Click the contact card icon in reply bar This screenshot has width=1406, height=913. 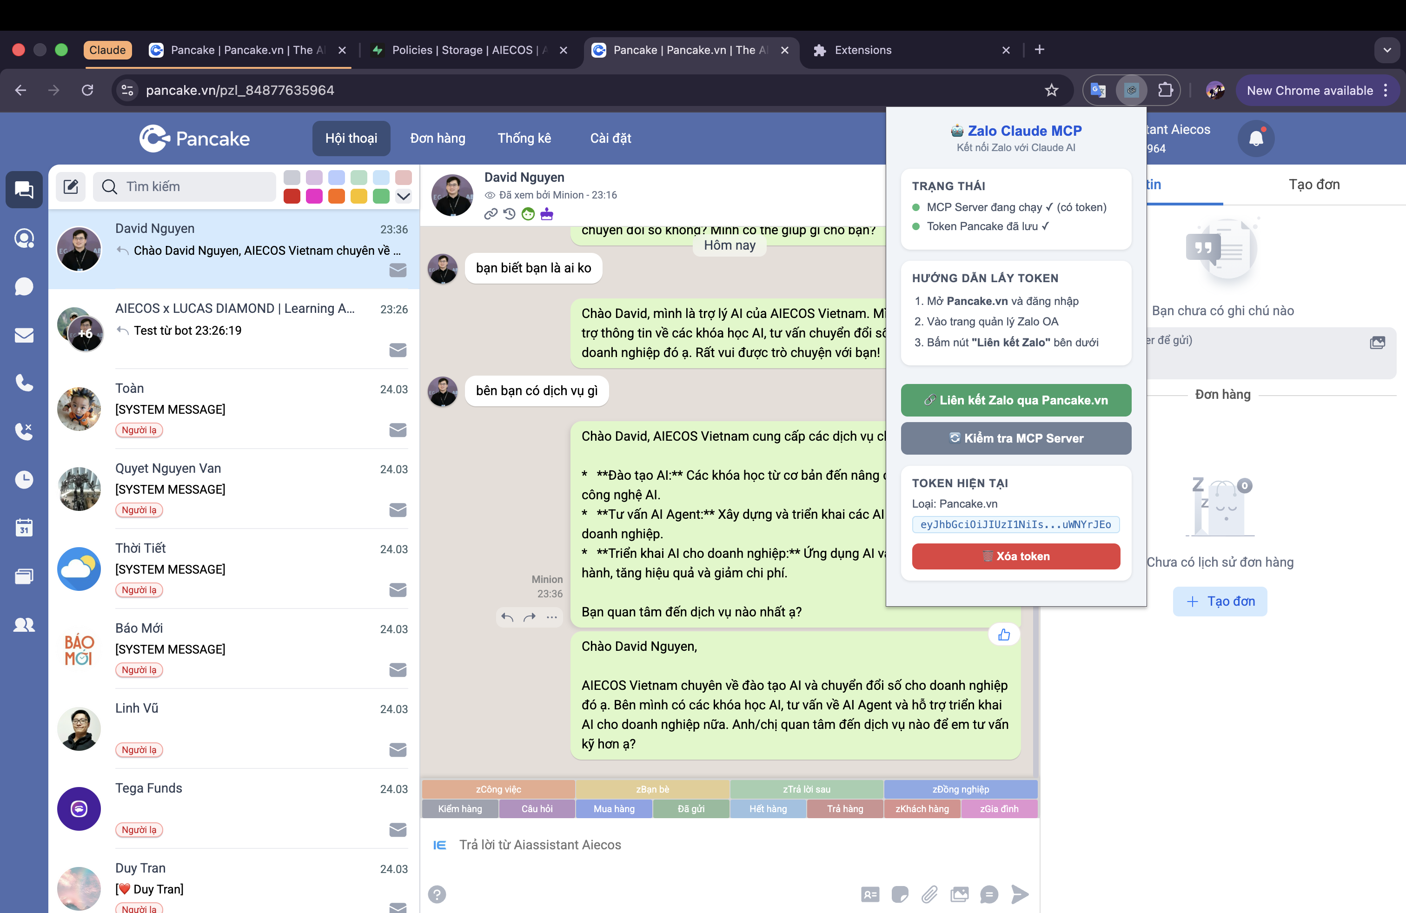coord(870,894)
